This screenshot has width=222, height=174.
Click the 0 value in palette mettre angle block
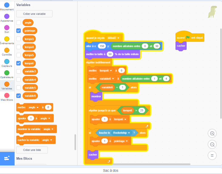pos(48,107)
